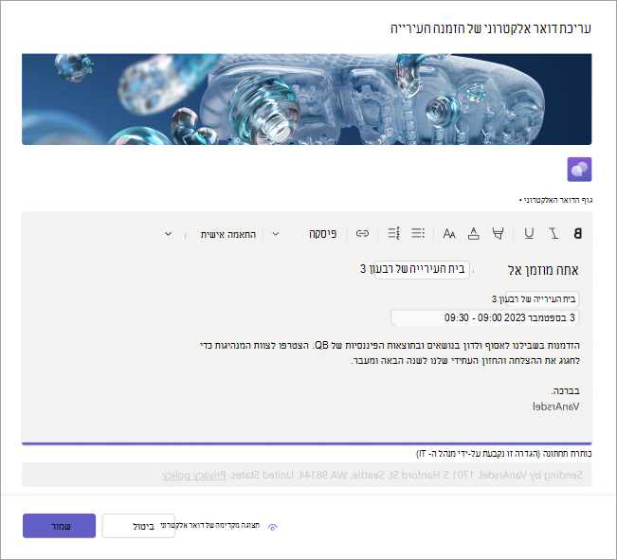This screenshot has width=617, height=560.
Task: Open 'תצוגה מקדימה של דואר אלקטרוני' email preview
Action: (209, 525)
